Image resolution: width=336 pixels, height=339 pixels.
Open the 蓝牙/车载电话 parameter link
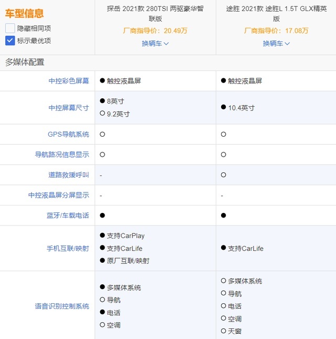pyautogui.click(x=68, y=215)
